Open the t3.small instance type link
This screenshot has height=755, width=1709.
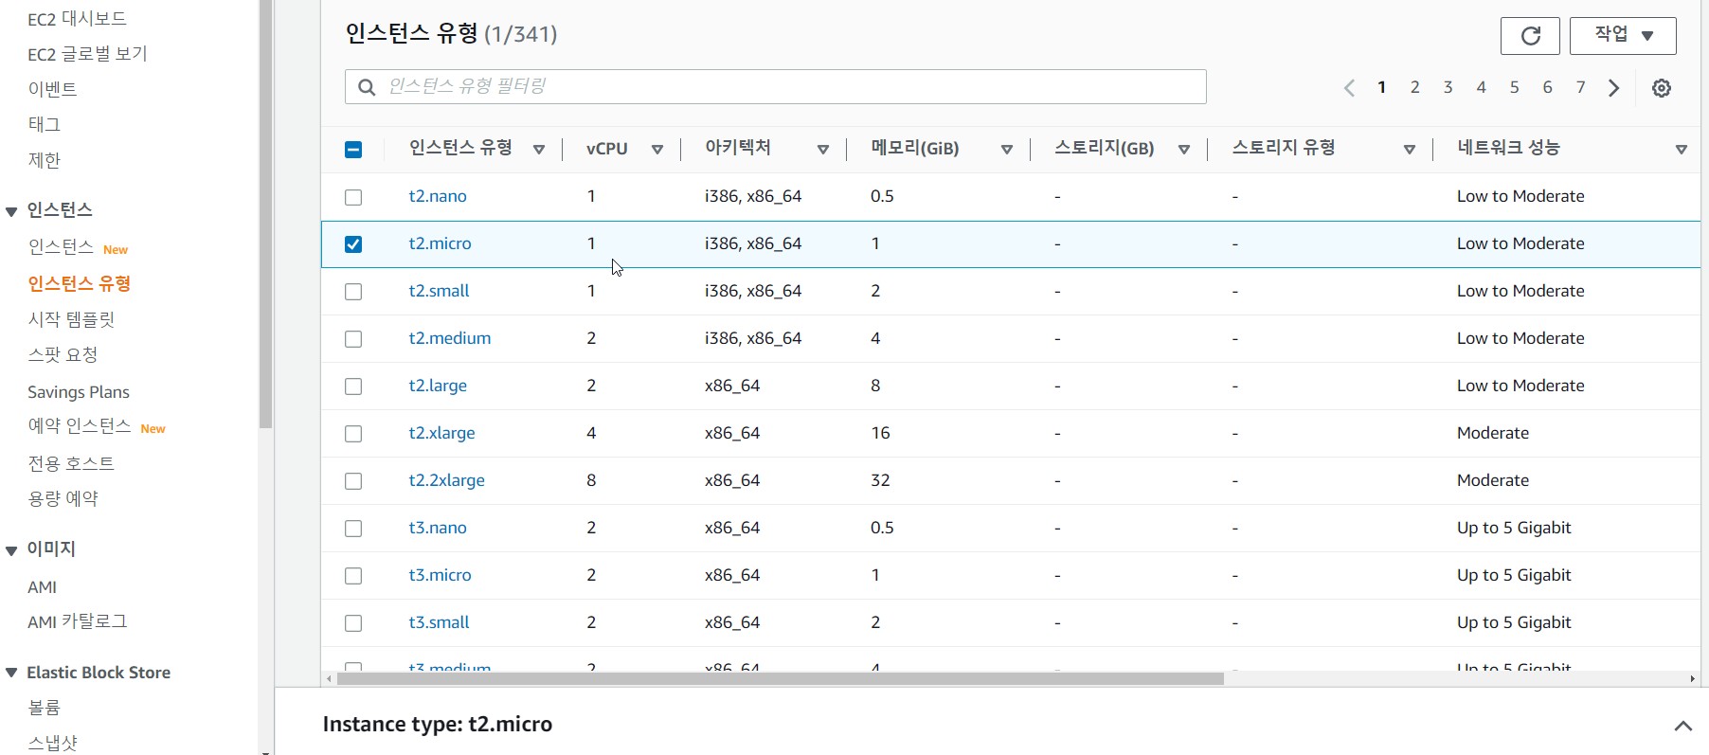439,622
